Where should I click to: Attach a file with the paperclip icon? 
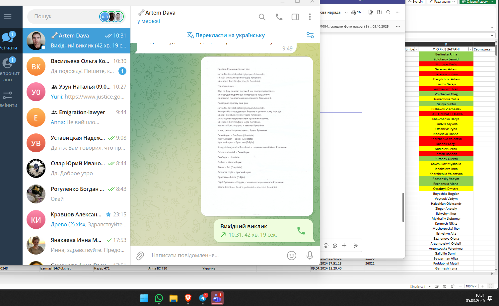coord(140,256)
